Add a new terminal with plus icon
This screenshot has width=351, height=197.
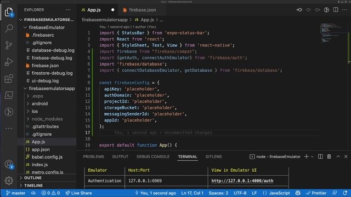click(307, 157)
